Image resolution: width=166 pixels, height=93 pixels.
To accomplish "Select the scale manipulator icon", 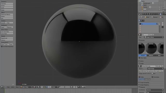I will 51,87.
